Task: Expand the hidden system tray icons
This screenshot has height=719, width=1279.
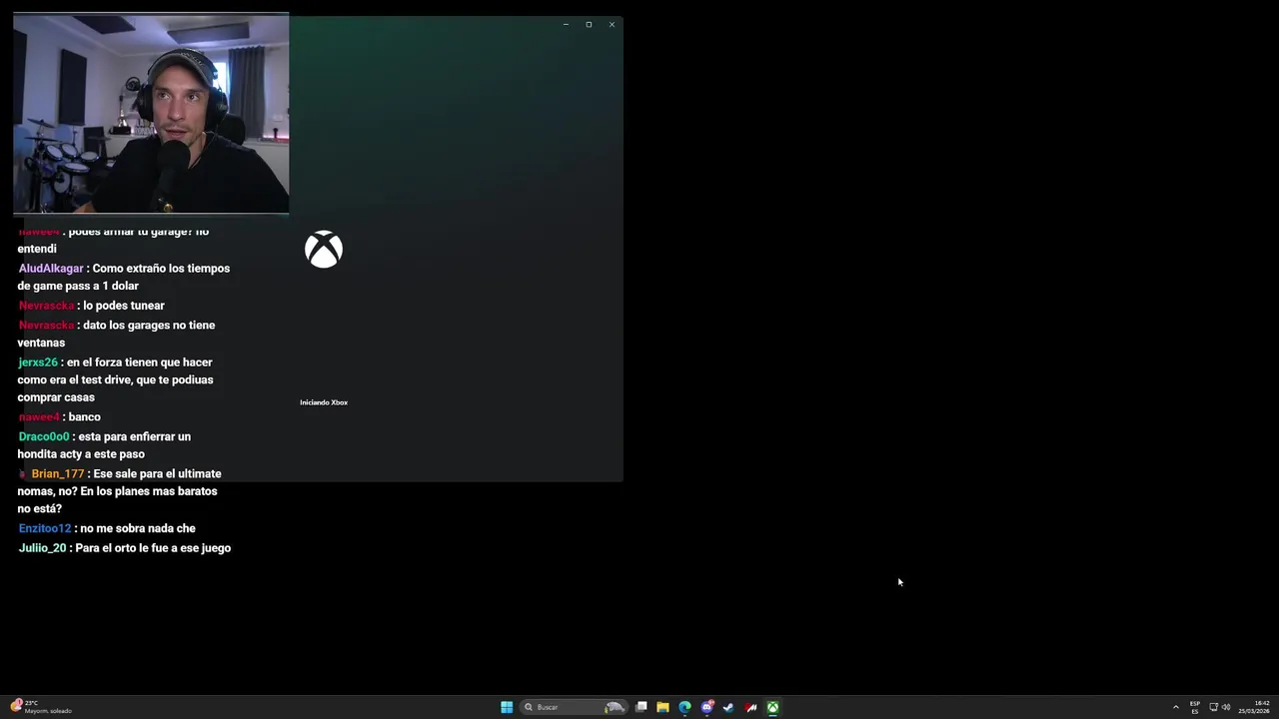Action: click(x=1176, y=707)
